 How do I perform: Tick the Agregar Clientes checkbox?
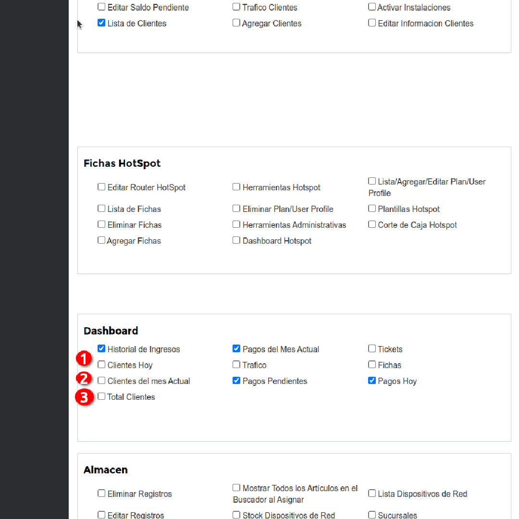pyautogui.click(x=236, y=23)
